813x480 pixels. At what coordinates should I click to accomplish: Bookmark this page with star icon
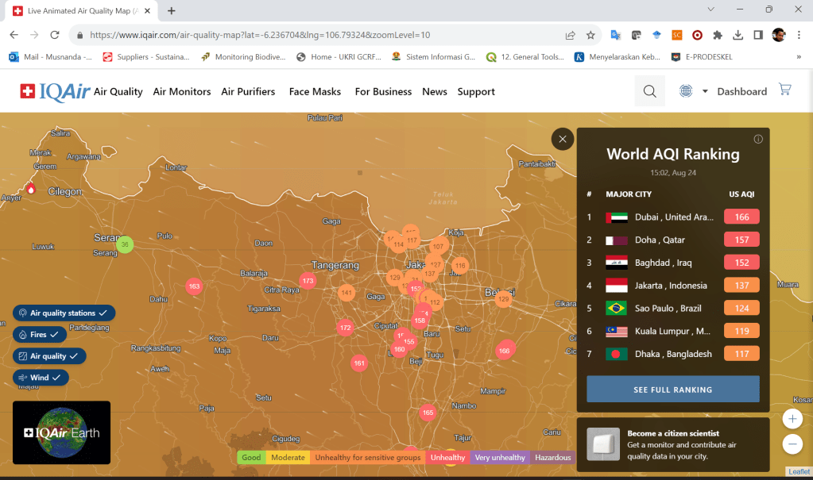(x=590, y=35)
